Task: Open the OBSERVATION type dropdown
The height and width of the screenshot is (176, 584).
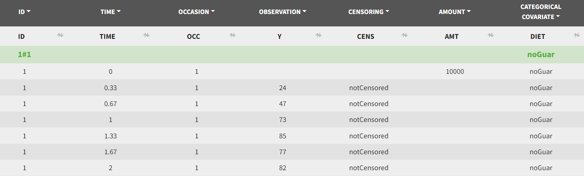Action: [282, 12]
